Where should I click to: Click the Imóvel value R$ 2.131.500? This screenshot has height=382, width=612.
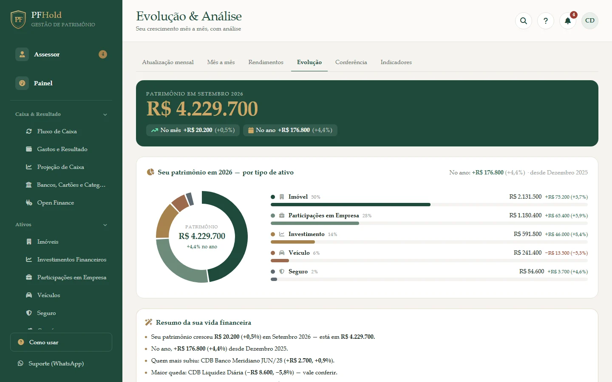coord(525,197)
